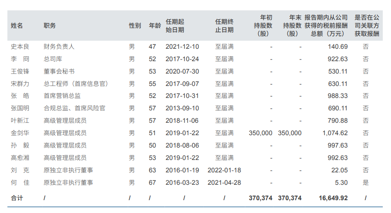Screen dimensions: 391x213
Task: Click the 997.63 remuneration value
Action: pyautogui.click(x=338, y=145)
